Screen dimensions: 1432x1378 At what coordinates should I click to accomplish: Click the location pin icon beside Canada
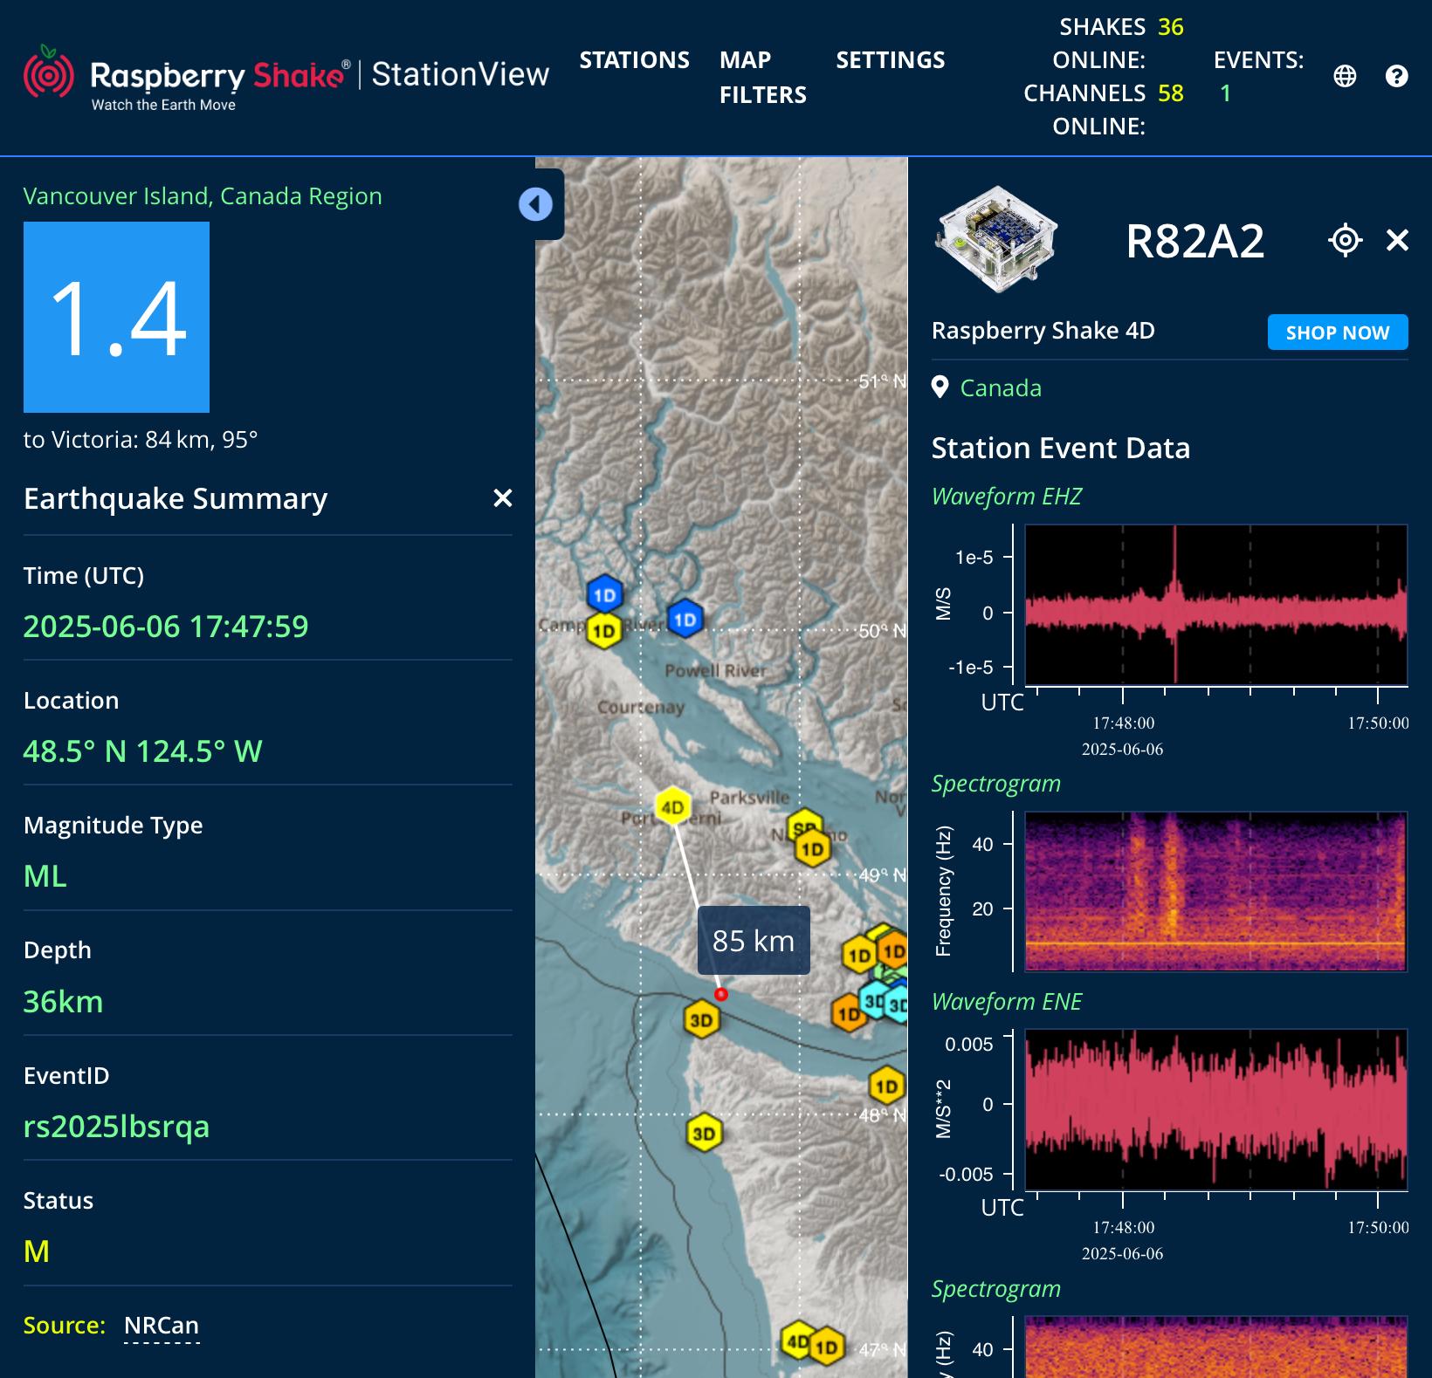(x=940, y=387)
